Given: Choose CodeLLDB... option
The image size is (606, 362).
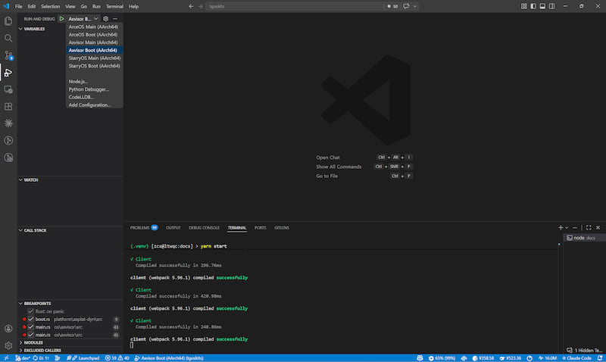Looking at the screenshot, I should tap(94, 97).
